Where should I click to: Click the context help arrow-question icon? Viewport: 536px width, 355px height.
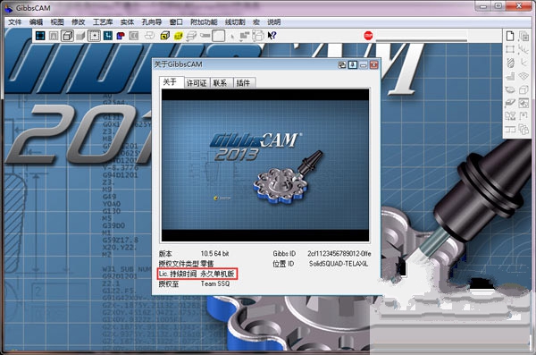tap(272, 35)
